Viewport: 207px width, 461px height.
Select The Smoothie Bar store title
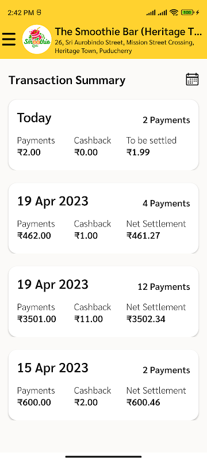pos(129,32)
